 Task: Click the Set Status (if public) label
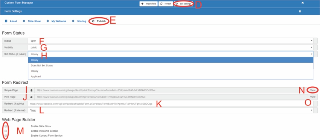(x=15, y=54)
